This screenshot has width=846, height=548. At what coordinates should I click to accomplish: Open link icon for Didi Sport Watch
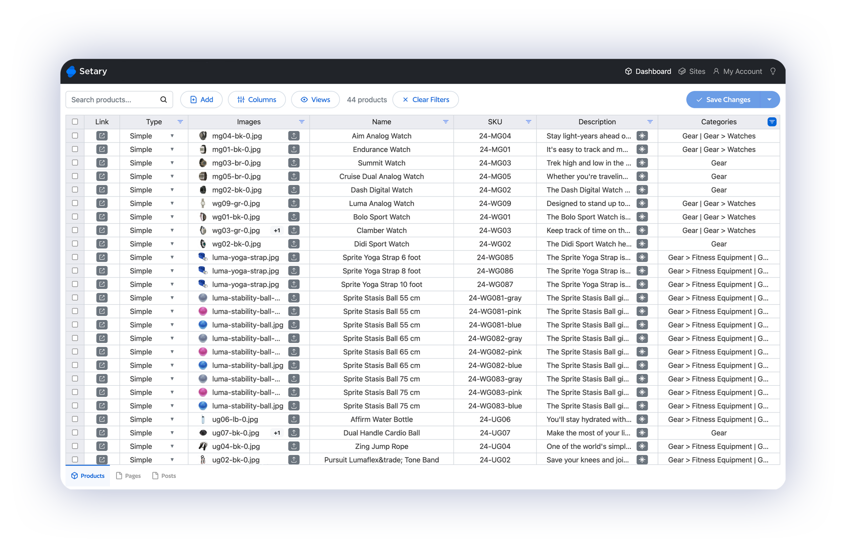pyautogui.click(x=102, y=244)
